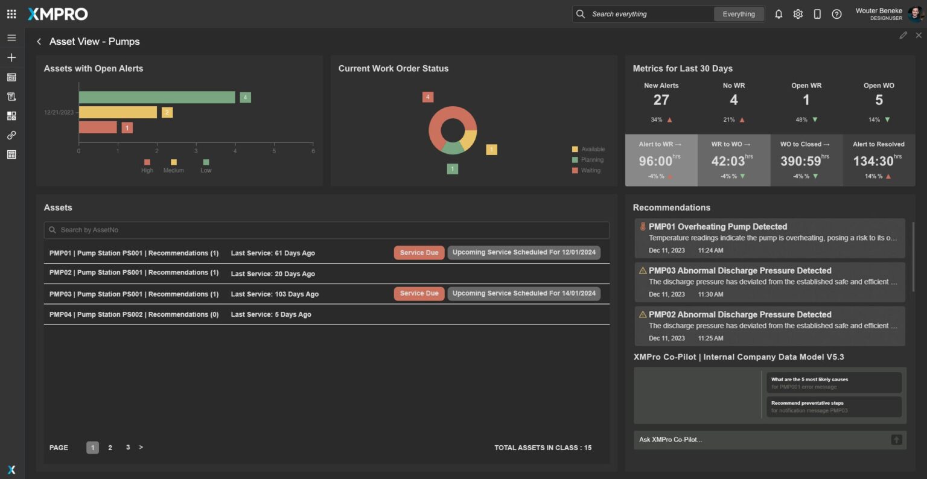
Task: Click the Search by AssetNo field
Action: click(x=327, y=230)
